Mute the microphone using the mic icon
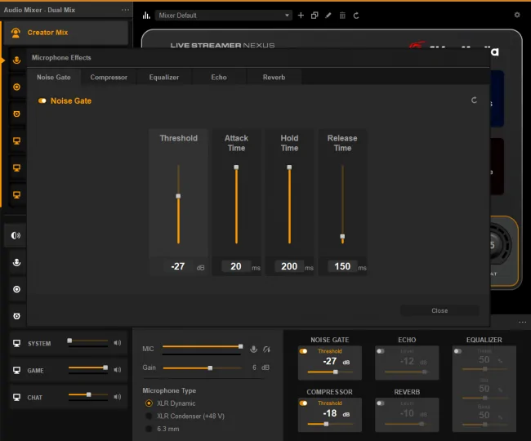531x441 pixels. point(253,349)
